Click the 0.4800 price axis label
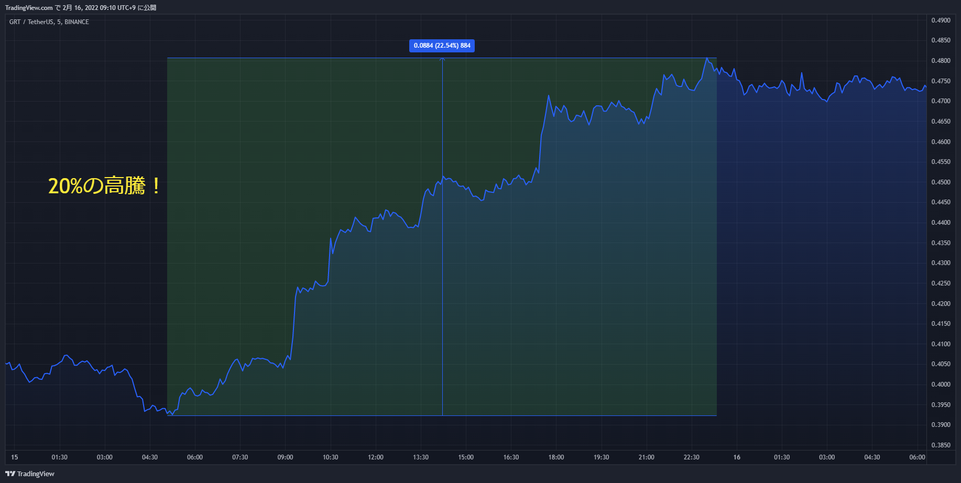 941,61
